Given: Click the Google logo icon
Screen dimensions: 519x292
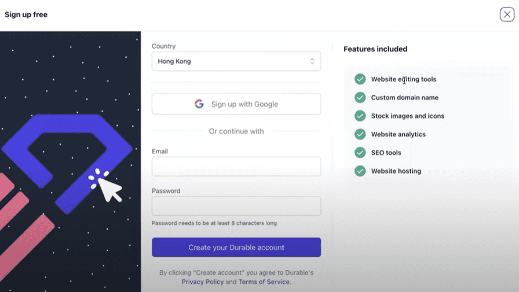Looking at the screenshot, I should click(199, 104).
